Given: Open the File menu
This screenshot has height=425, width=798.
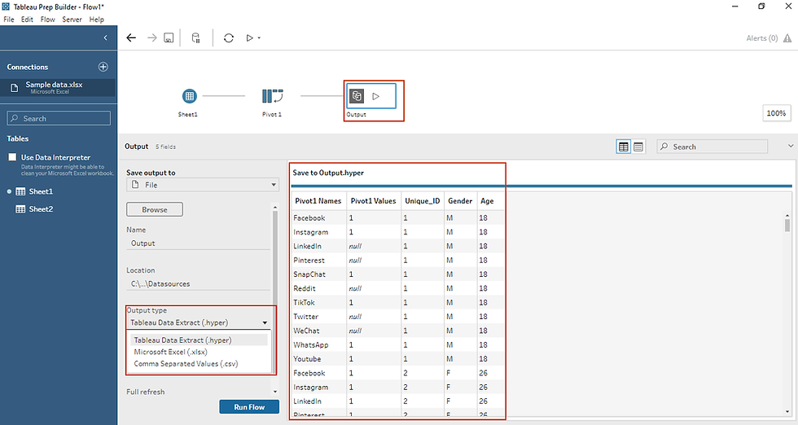Looking at the screenshot, I should 9,20.
